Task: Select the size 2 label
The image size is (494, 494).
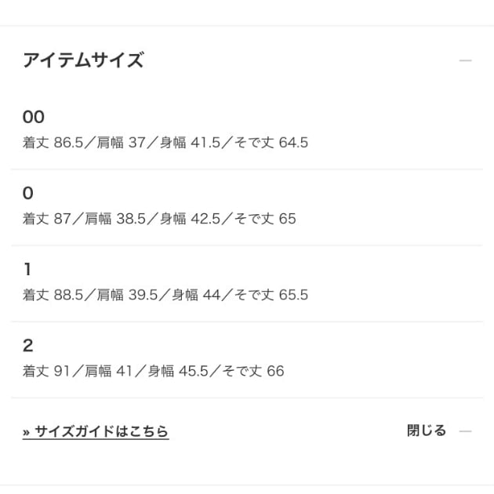Action: point(27,346)
